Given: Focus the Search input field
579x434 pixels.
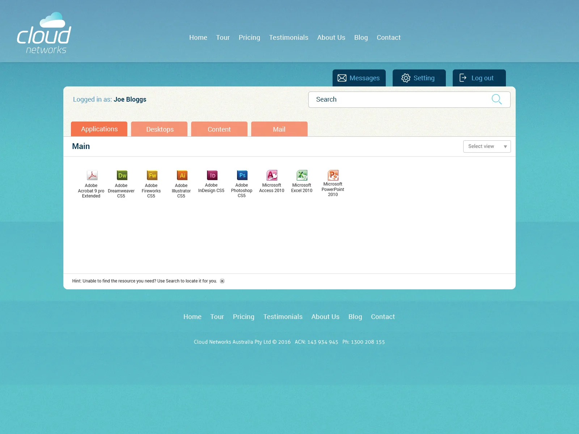Looking at the screenshot, I should (x=409, y=99).
